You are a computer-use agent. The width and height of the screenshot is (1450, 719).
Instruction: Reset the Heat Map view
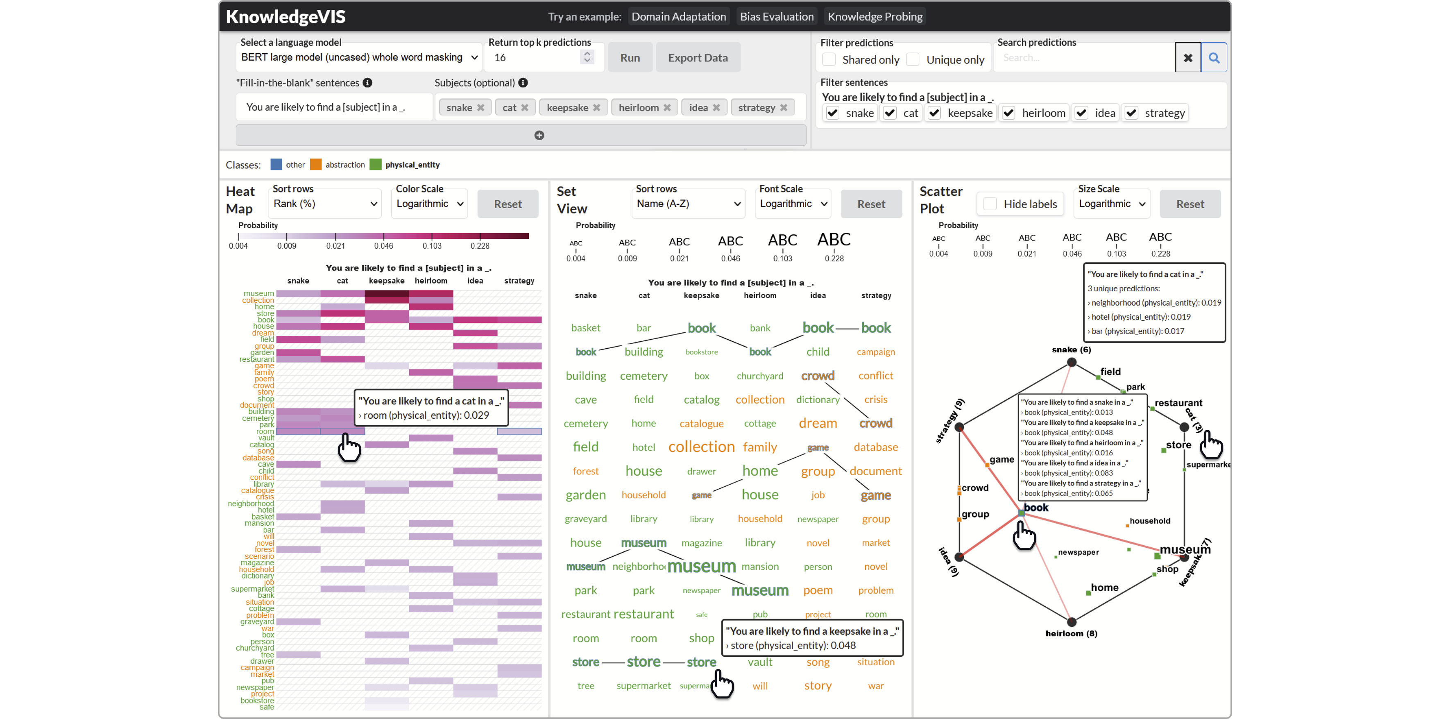508,204
